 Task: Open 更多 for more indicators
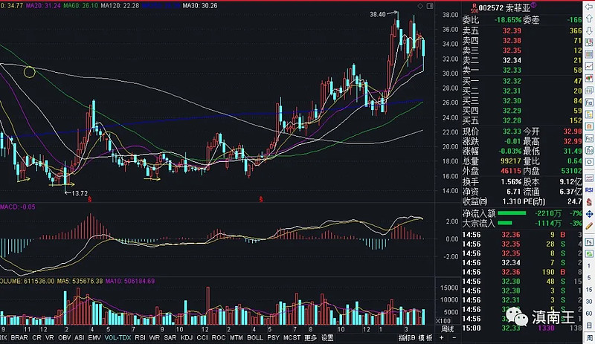click(310, 337)
